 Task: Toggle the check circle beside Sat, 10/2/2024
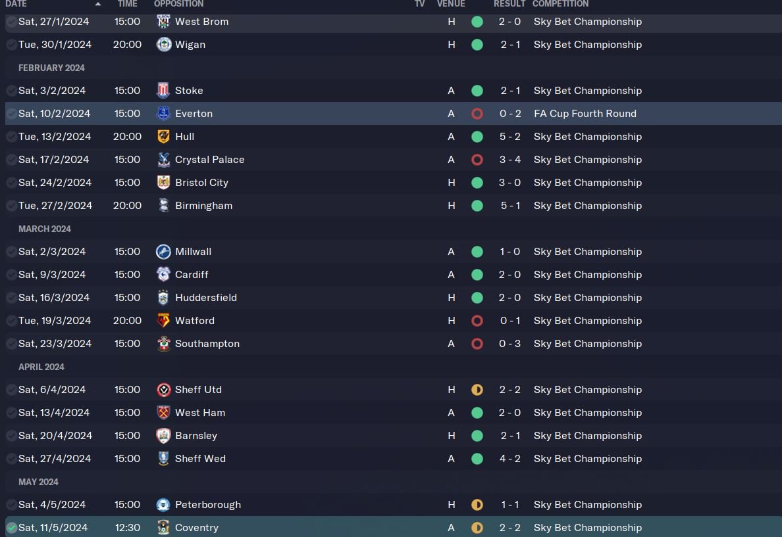(x=11, y=114)
